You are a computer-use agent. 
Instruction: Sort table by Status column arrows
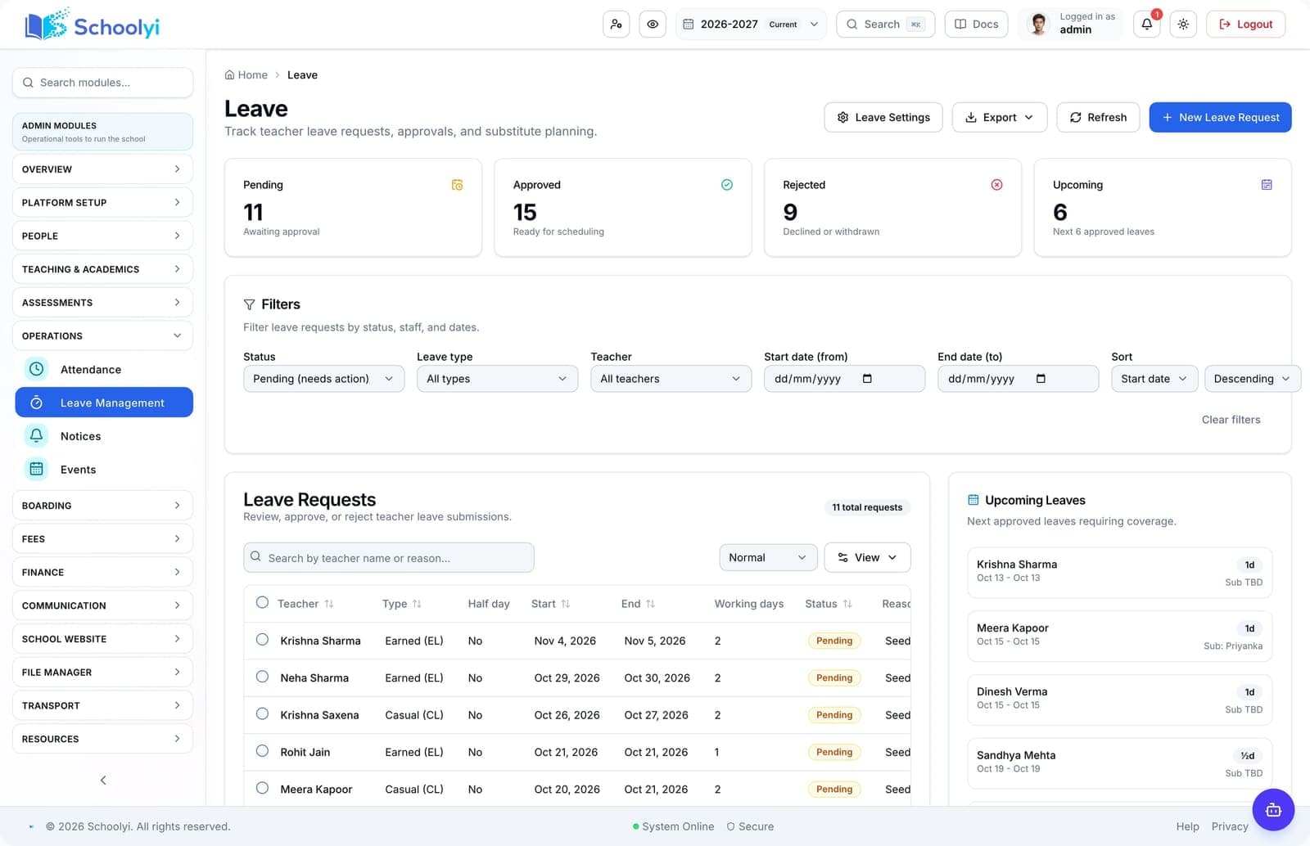coord(847,604)
